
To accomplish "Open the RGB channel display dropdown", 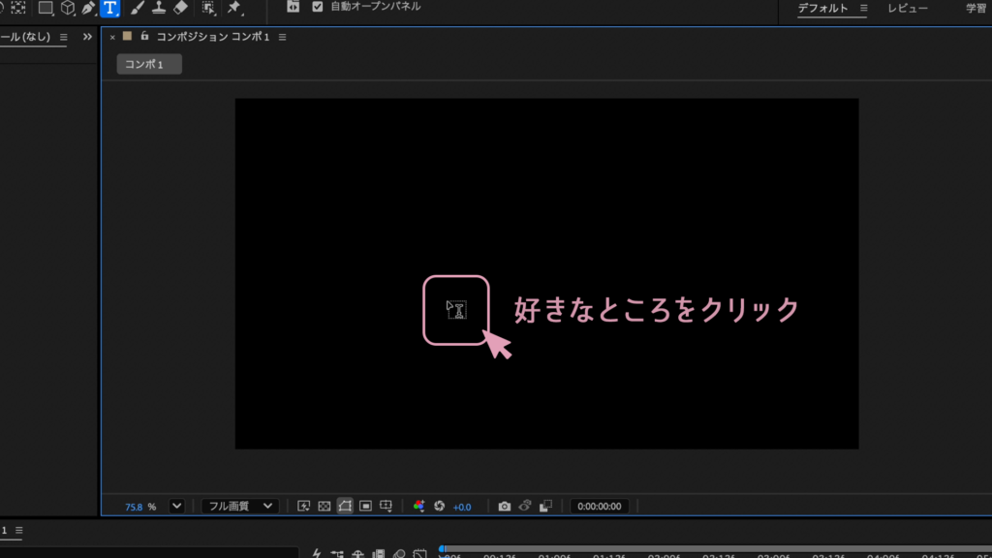I will coord(418,506).
